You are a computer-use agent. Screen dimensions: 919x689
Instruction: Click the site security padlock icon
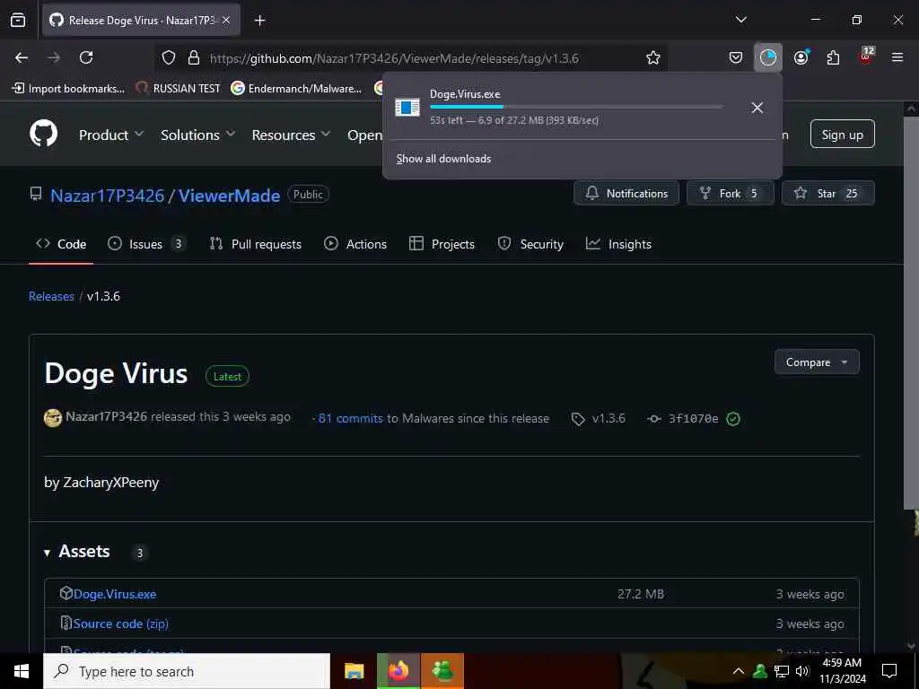(x=194, y=57)
